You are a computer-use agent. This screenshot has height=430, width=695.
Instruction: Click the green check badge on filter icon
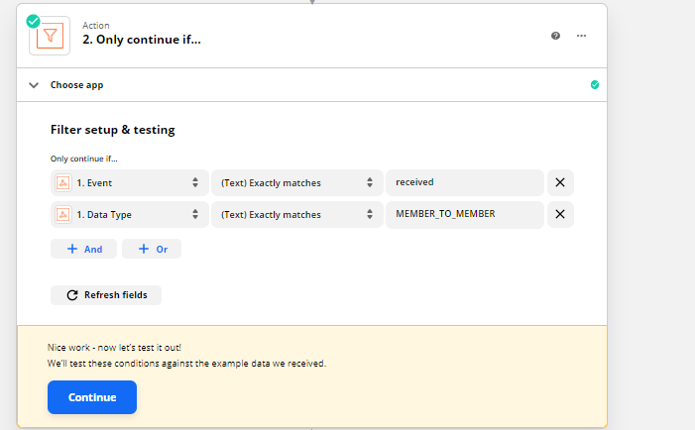[x=33, y=21]
